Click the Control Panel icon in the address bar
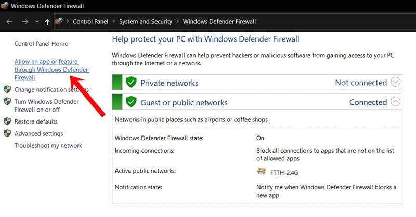Screen dimensions: 416x217 pyautogui.click(x=59, y=22)
